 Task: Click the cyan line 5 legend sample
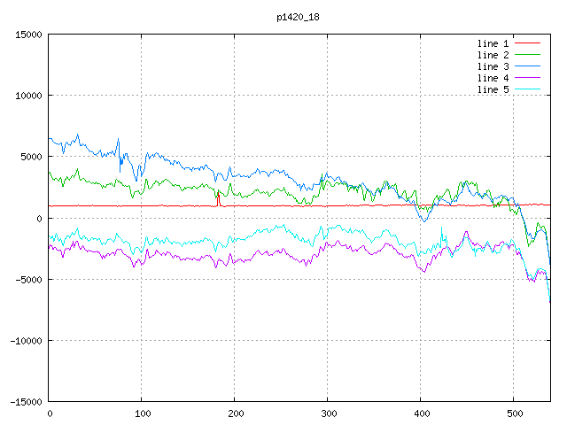coord(527,89)
